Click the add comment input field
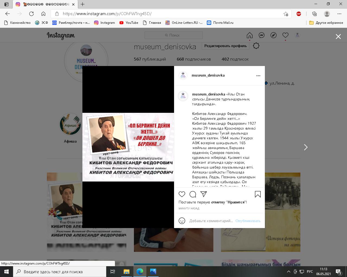The image size is (347, 277). tap(211, 221)
